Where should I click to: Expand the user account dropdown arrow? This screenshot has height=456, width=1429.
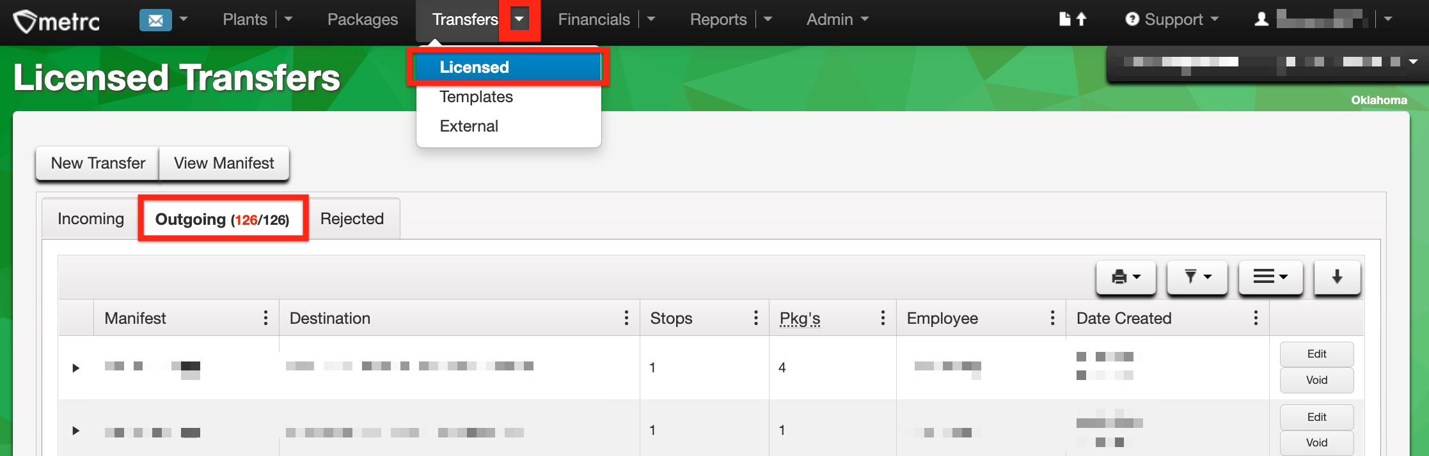coord(1388,19)
